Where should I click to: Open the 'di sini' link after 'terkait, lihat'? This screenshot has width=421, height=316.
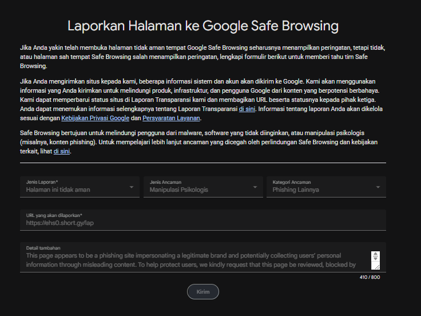tap(62, 151)
